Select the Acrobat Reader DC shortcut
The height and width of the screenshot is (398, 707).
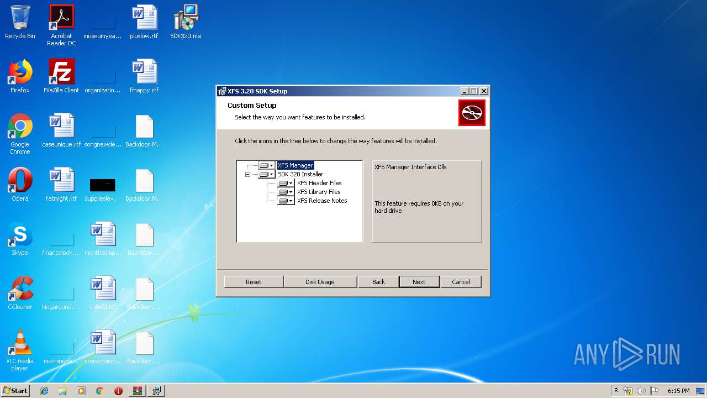(x=61, y=25)
